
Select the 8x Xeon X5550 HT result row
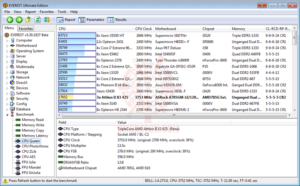tap(174, 35)
